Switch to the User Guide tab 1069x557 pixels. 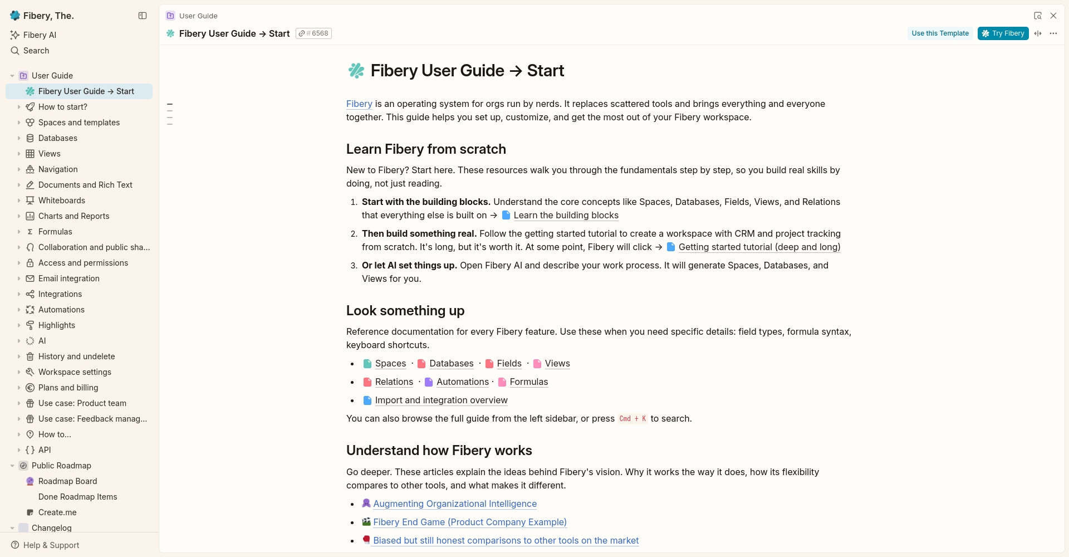(198, 16)
